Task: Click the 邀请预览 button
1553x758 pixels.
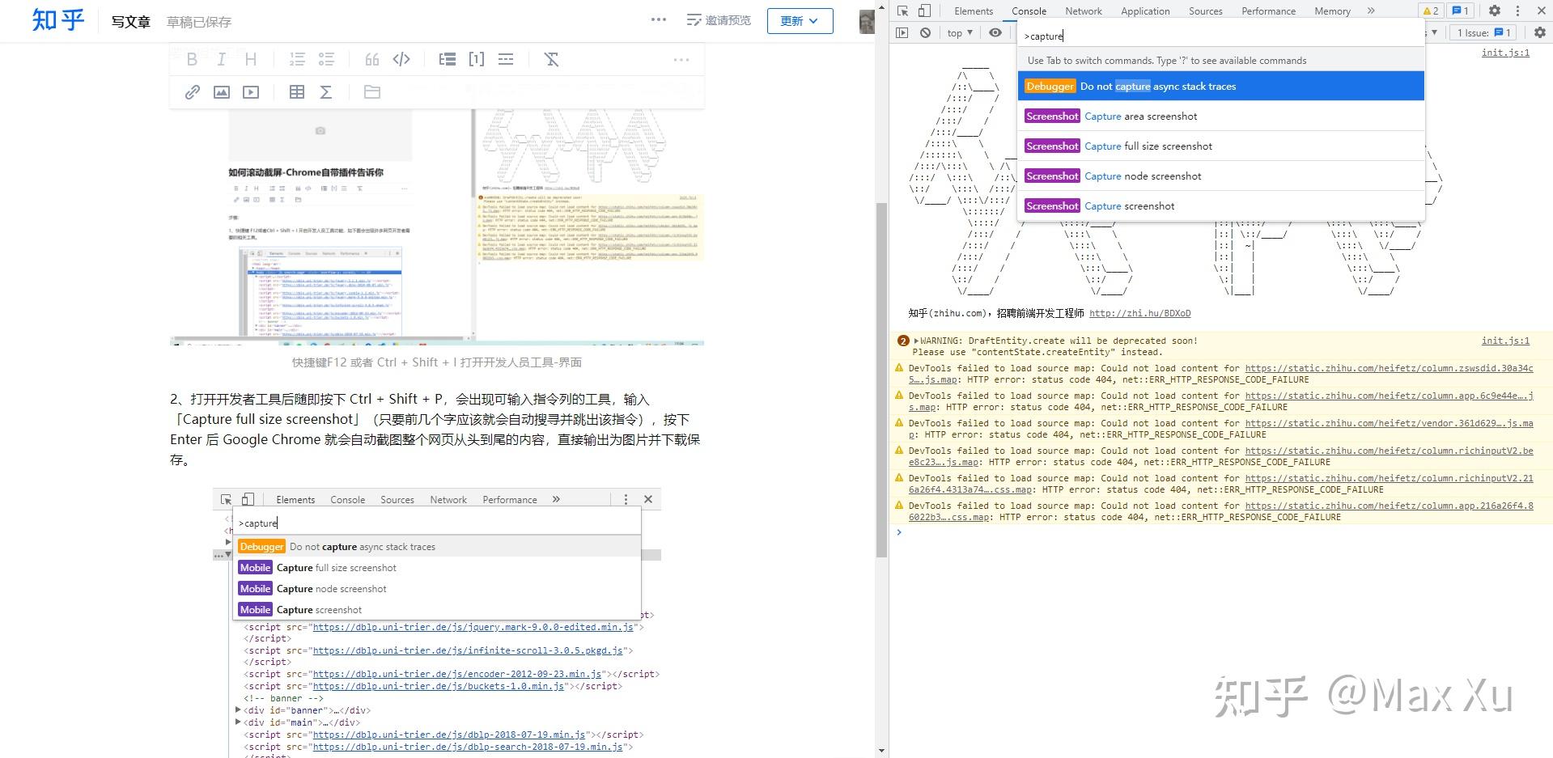Action: coord(719,20)
